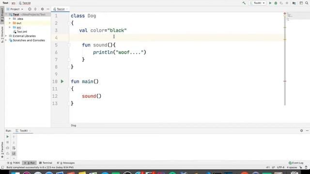310x174 pixels.
Task: Click the UTF-8 encoding in status bar
Action: click(x=280, y=168)
